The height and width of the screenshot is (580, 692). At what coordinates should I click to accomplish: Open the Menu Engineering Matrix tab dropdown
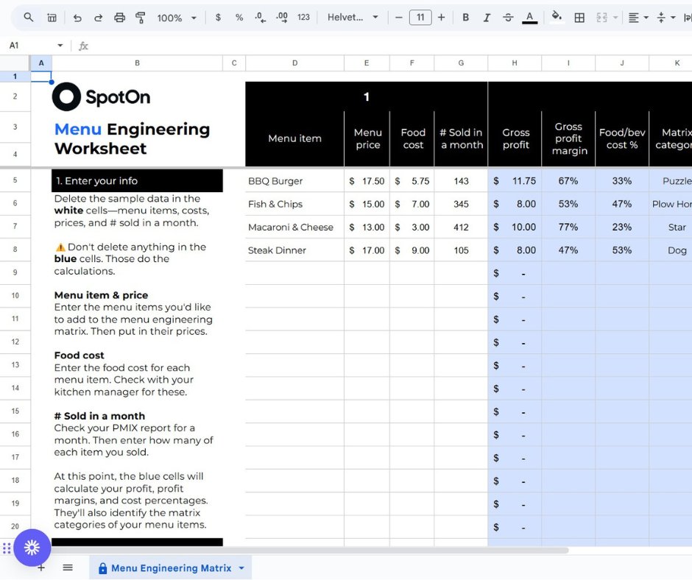241,568
